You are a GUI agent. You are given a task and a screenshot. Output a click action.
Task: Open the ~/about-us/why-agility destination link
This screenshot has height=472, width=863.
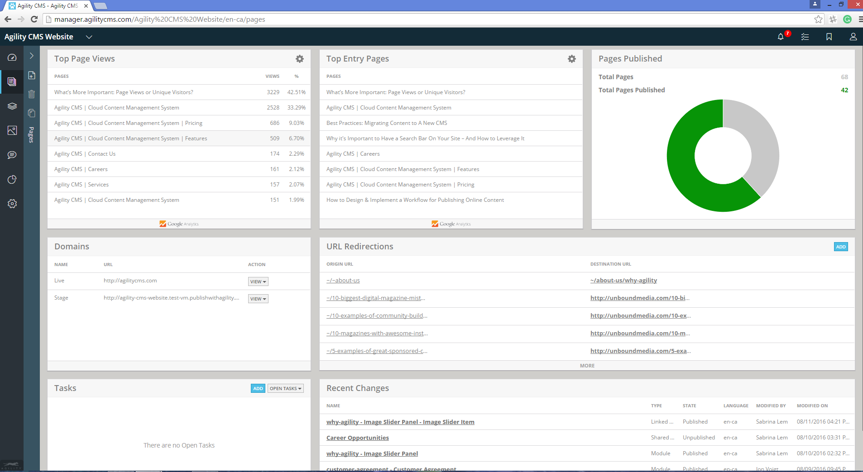623,281
